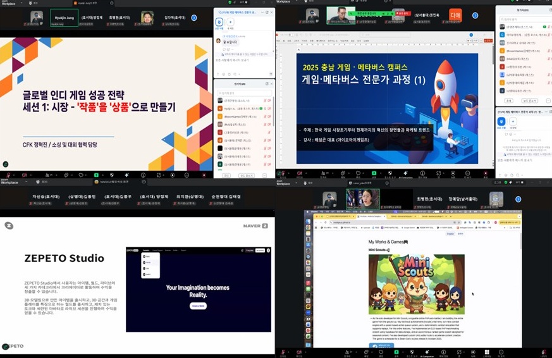Expand video options arrow in indie game strategy meeting

tap(30, 175)
